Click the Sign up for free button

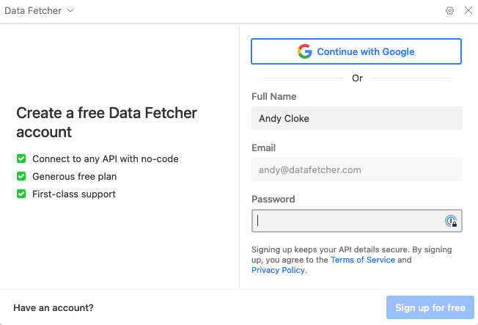pyautogui.click(x=430, y=307)
